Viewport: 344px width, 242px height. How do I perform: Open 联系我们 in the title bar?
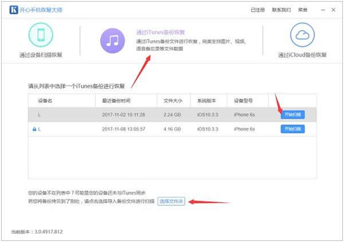coord(281,10)
